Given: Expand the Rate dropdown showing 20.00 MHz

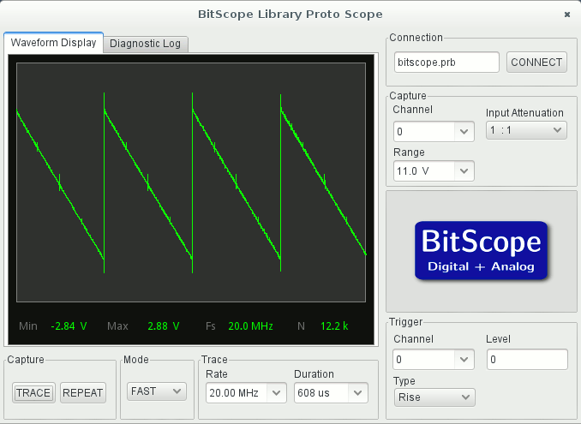Looking at the screenshot, I should [246, 392].
